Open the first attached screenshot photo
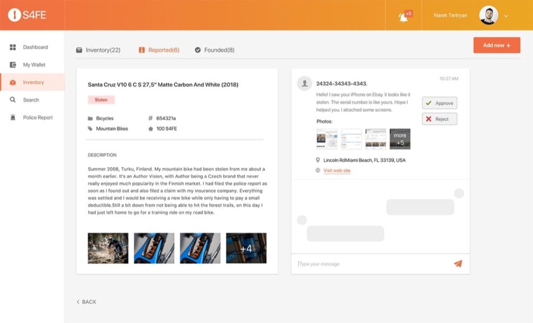533x323 pixels. [327, 139]
